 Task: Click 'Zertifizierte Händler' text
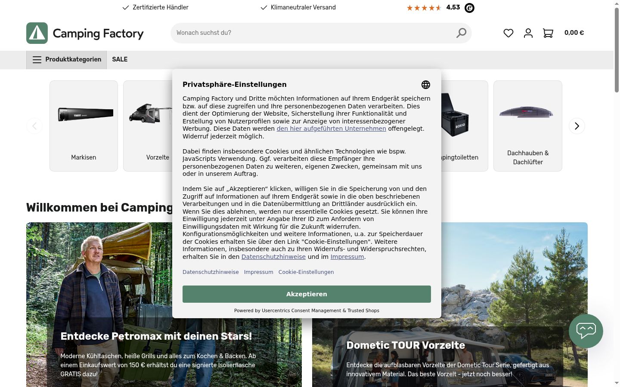[160, 7]
